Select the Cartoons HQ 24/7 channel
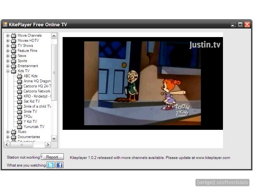This screenshot has height=190, width=253. point(37,86)
